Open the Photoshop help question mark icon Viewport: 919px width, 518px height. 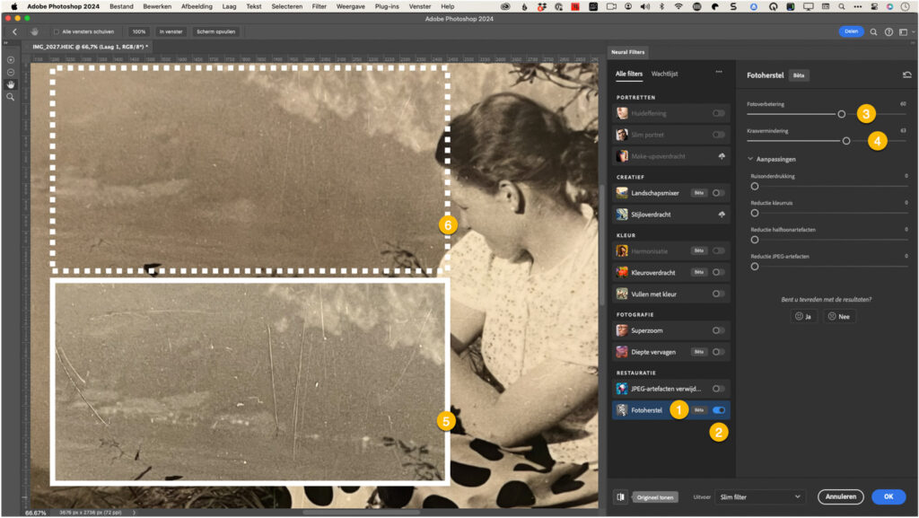888,31
